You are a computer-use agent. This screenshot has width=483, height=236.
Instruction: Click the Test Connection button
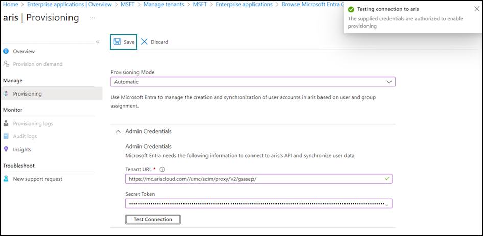[x=153, y=219]
